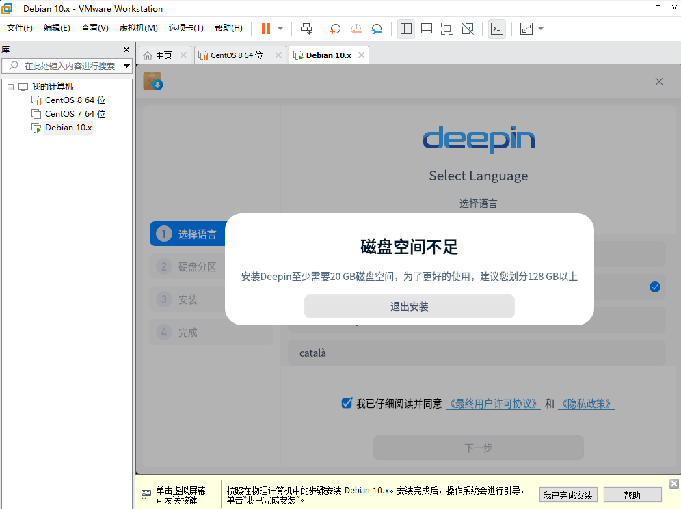Screen dimensions: 681x509
Task: Open the library search box dropdown arrow
Action: 126,66
